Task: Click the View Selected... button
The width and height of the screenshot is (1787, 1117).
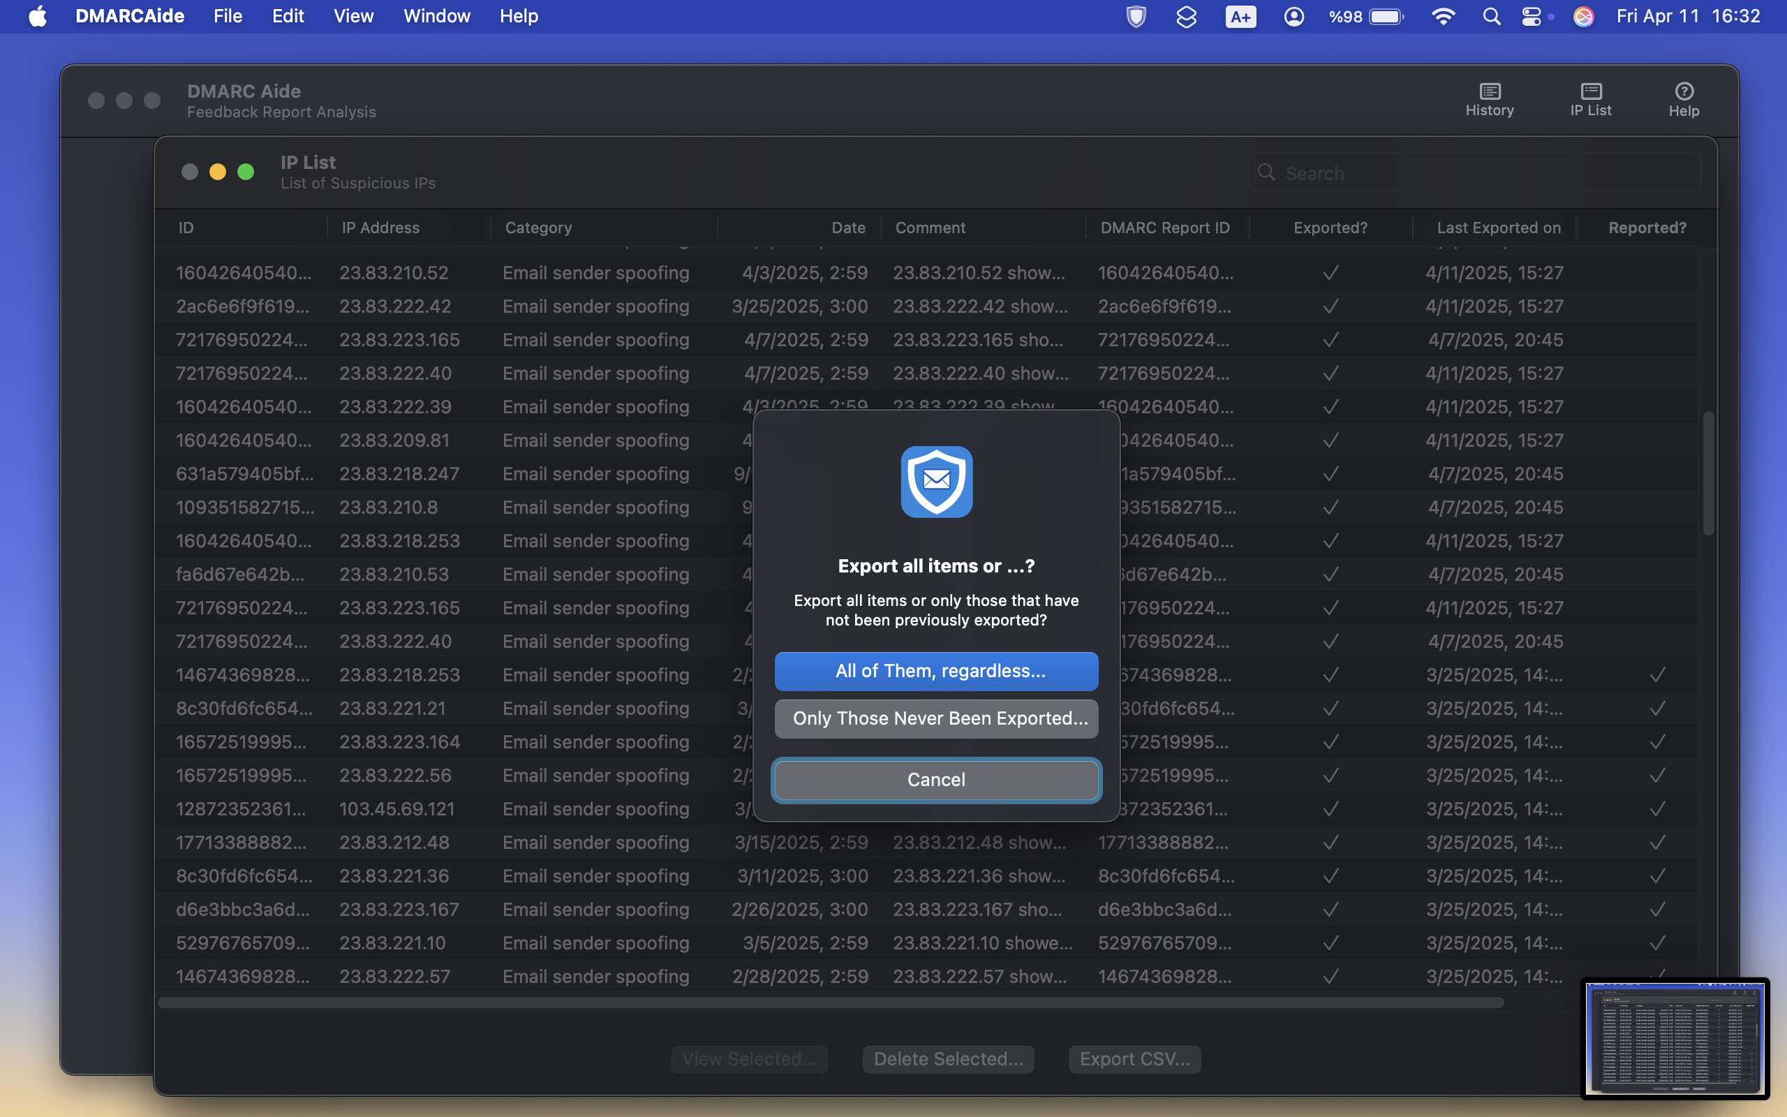Action: tap(750, 1059)
